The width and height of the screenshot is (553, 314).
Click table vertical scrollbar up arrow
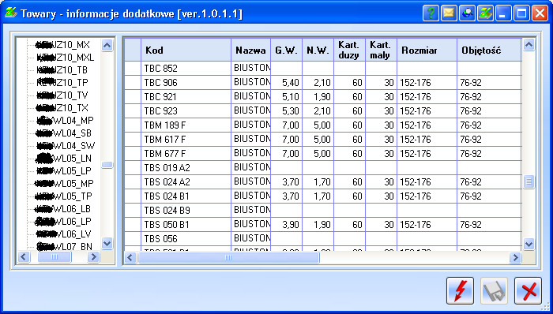(529, 45)
